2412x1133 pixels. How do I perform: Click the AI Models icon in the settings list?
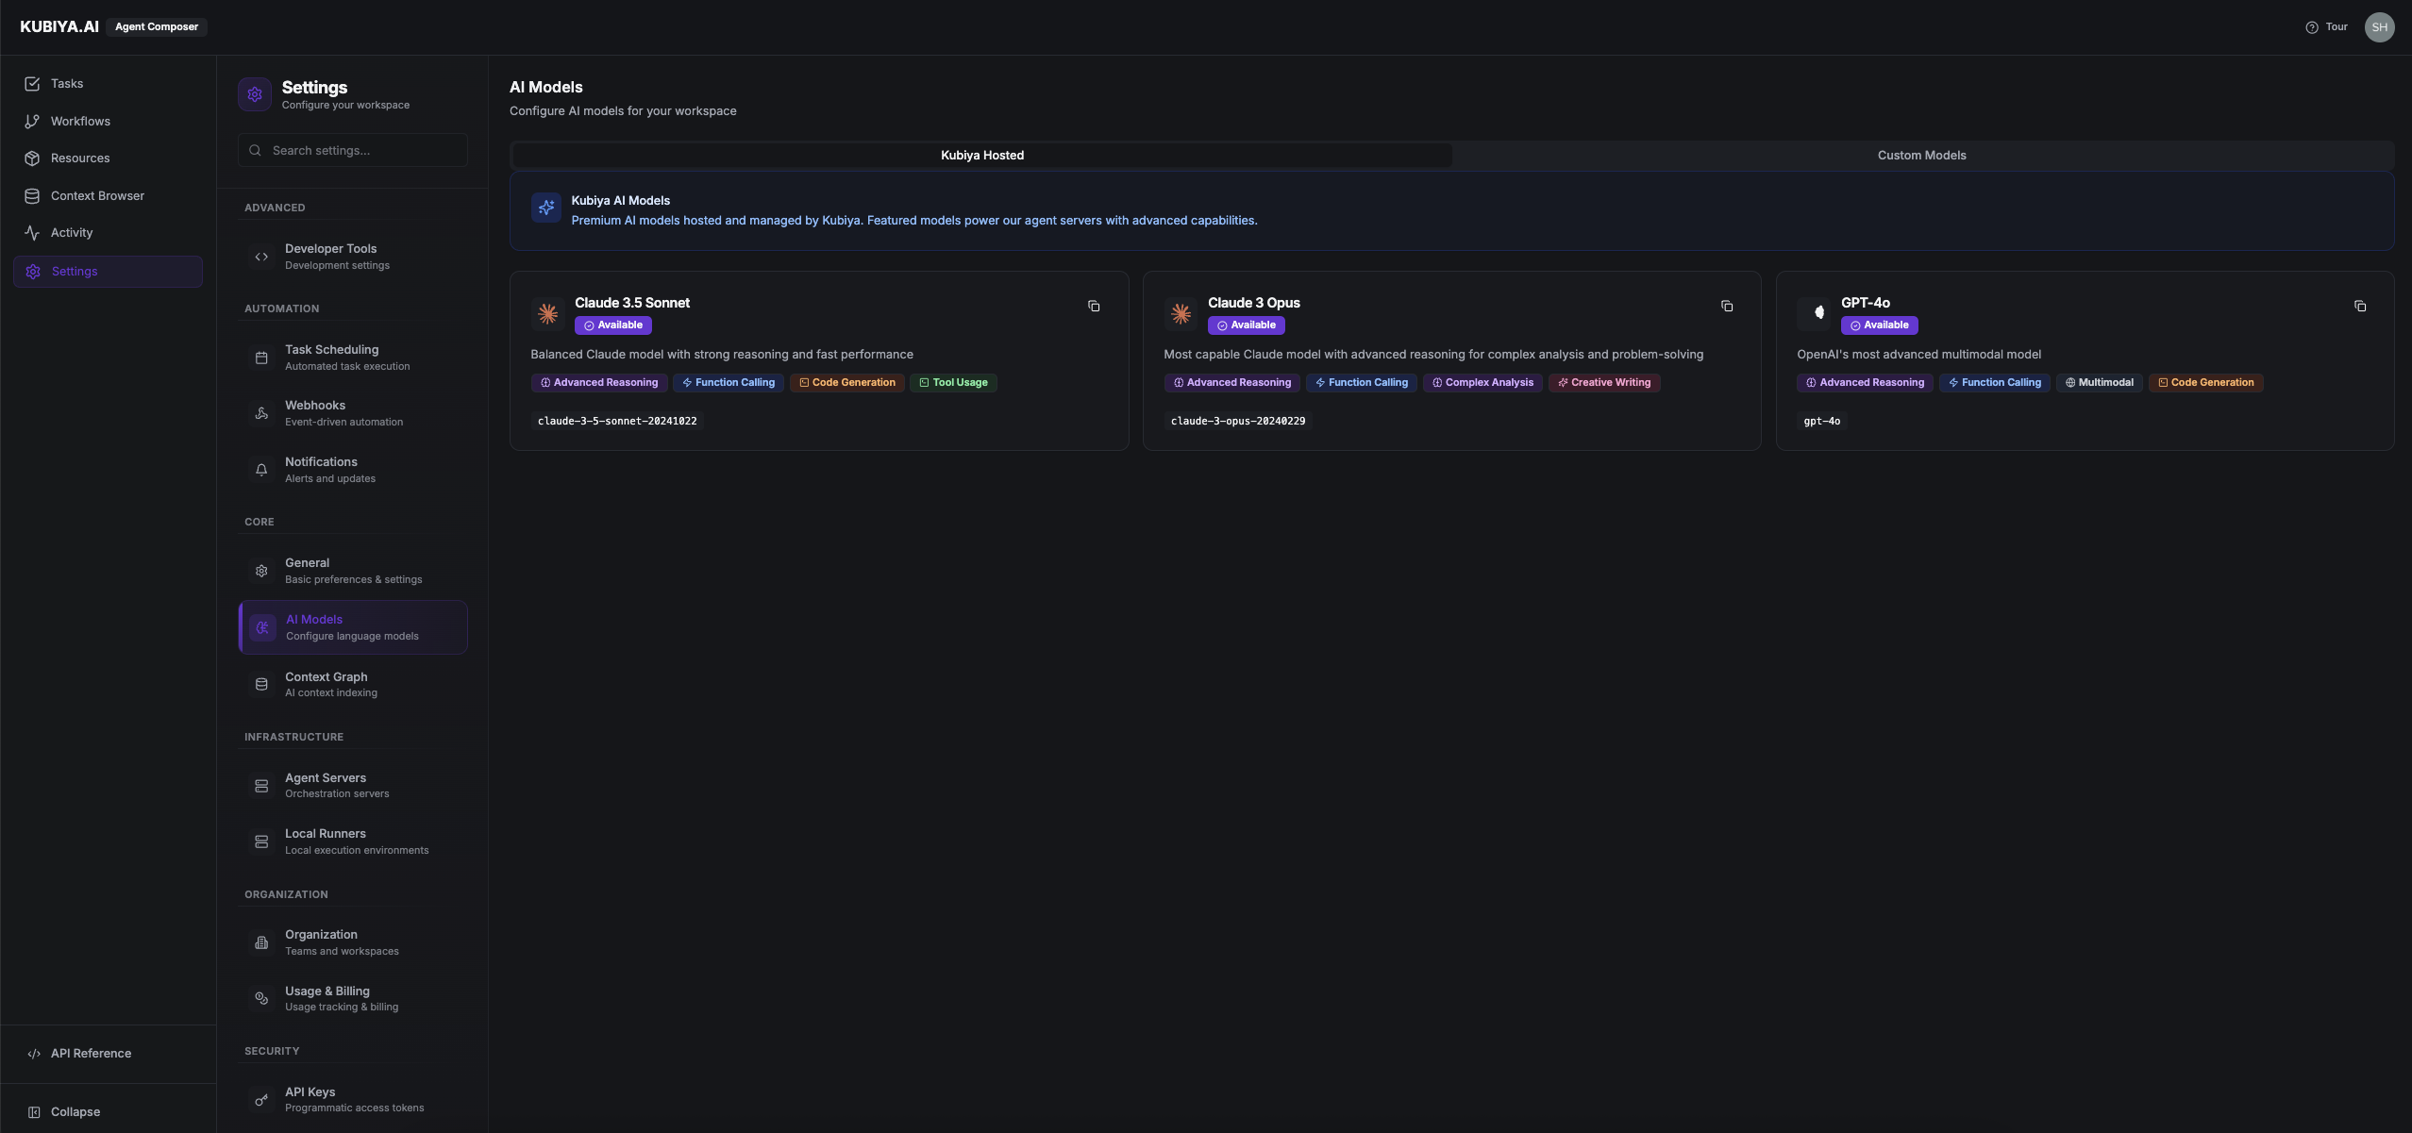262,627
